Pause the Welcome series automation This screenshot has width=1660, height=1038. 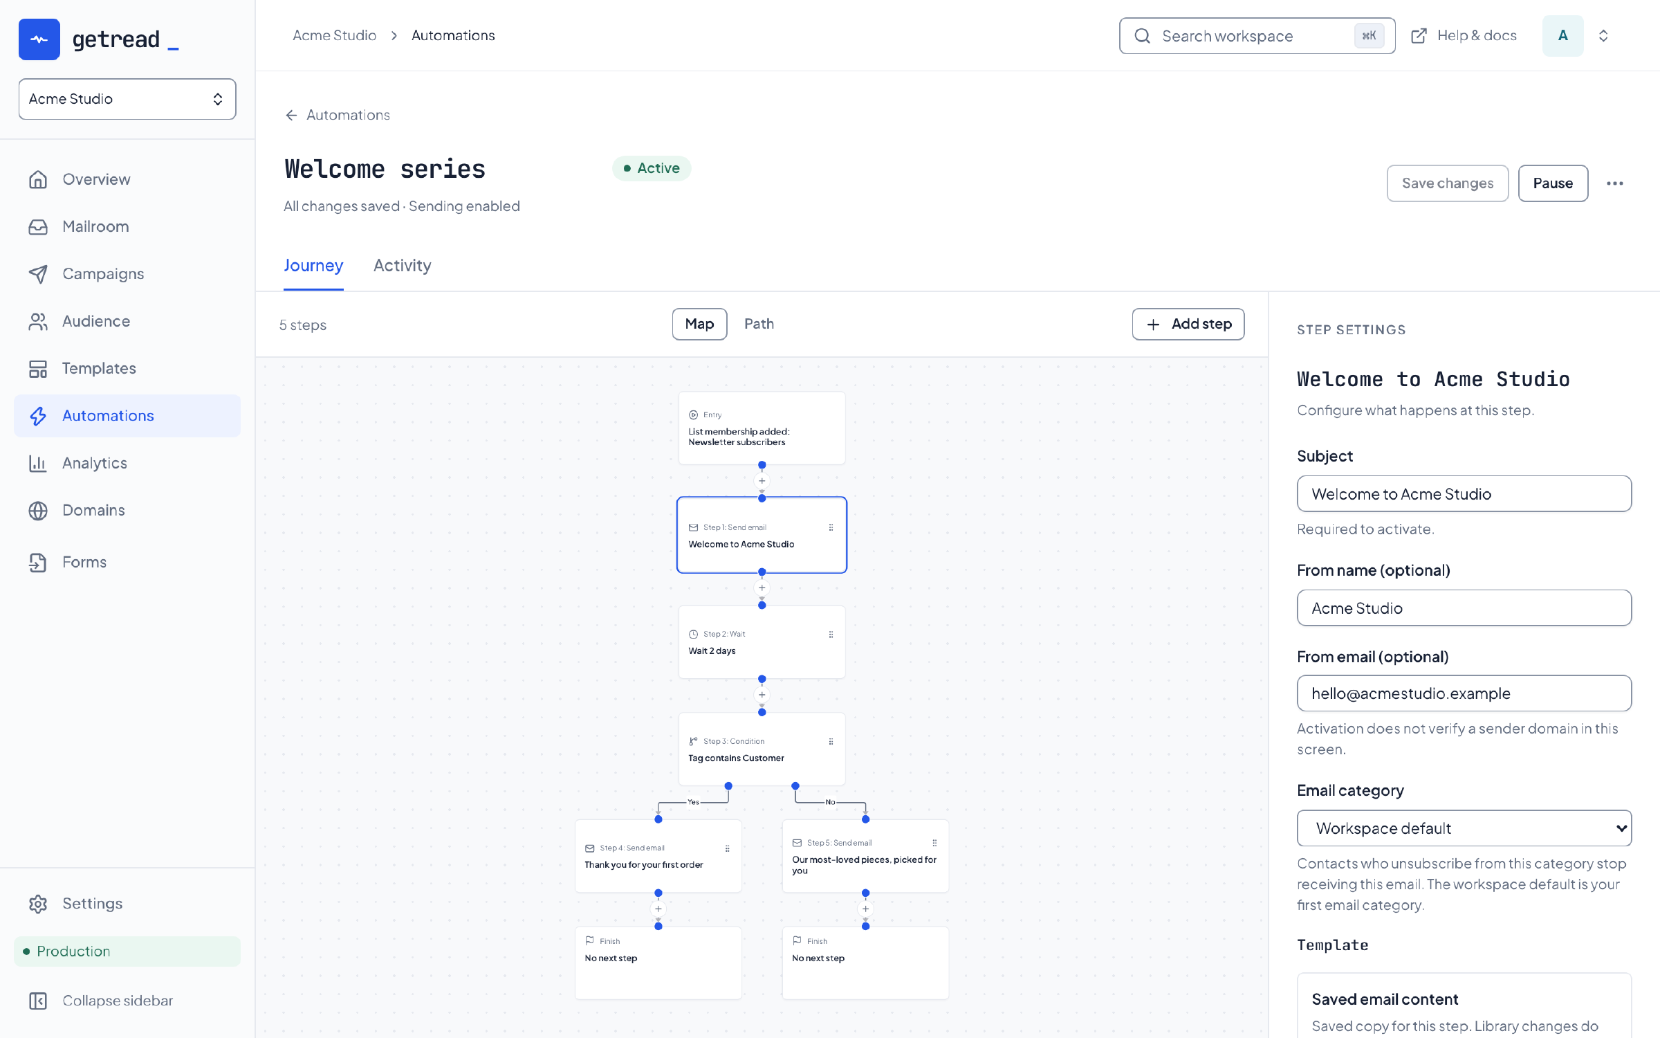pyautogui.click(x=1553, y=183)
